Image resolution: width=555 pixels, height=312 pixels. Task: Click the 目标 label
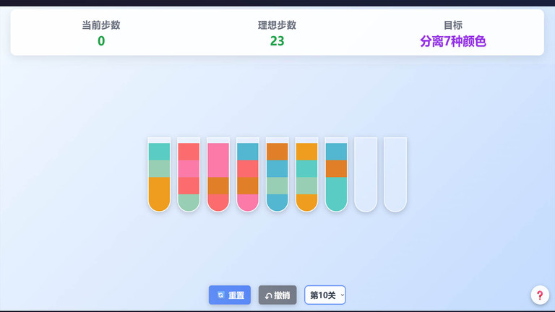[x=453, y=25]
